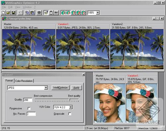Screen dimensions: 166x131
Task: Select the green variation 5 circle icon
Action: 84,13
